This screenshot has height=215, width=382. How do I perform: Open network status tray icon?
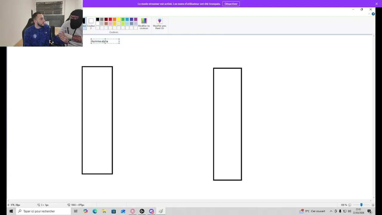345,211
